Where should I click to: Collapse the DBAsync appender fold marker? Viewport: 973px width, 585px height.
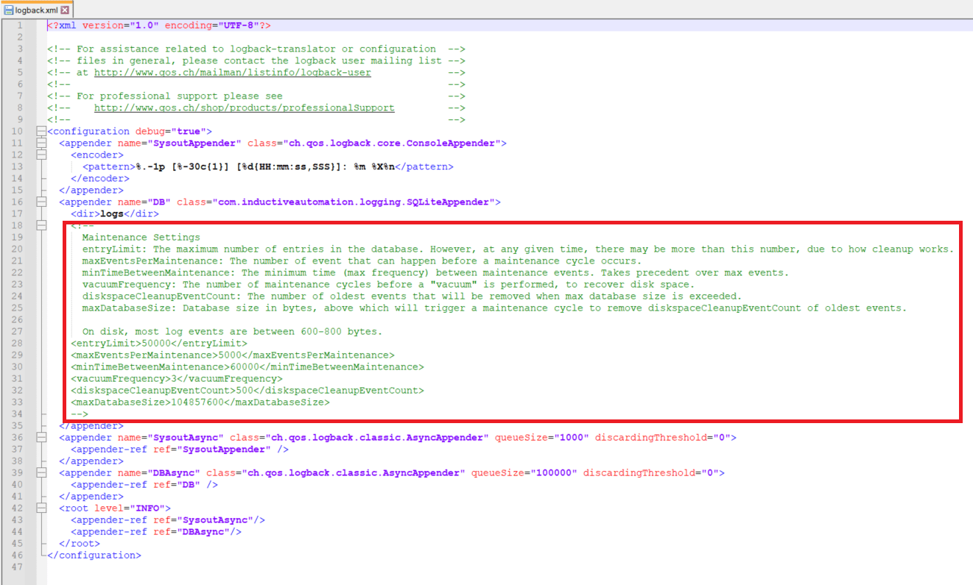41,472
